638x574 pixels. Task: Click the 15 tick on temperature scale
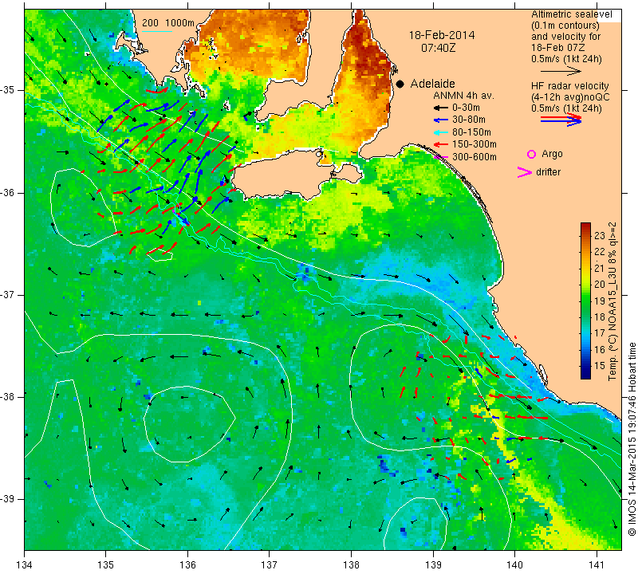click(x=600, y=365)
